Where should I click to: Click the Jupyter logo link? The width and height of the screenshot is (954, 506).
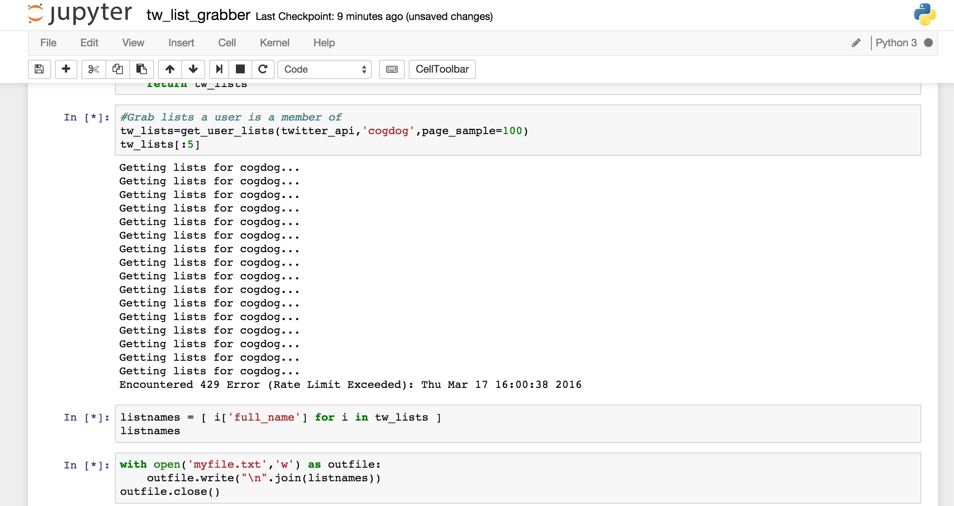point(80,14)
